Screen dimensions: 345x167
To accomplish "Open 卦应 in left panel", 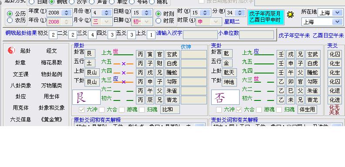I will [x=20, y=97].
